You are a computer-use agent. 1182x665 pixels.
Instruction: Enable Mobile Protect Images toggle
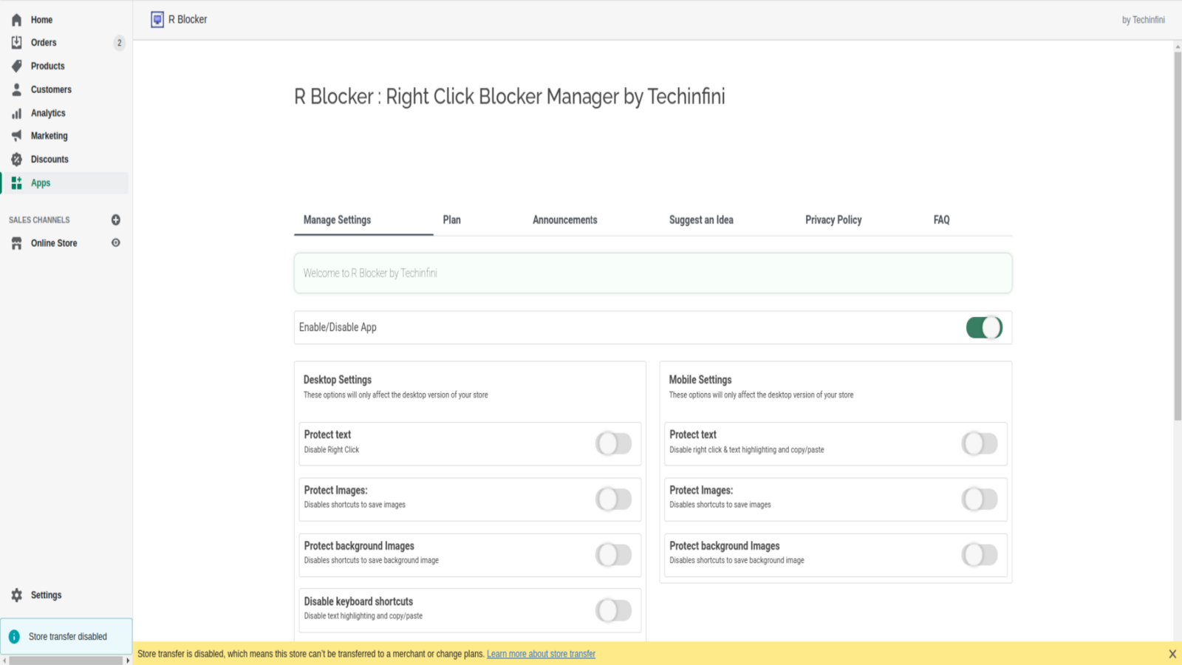(980, 499)
